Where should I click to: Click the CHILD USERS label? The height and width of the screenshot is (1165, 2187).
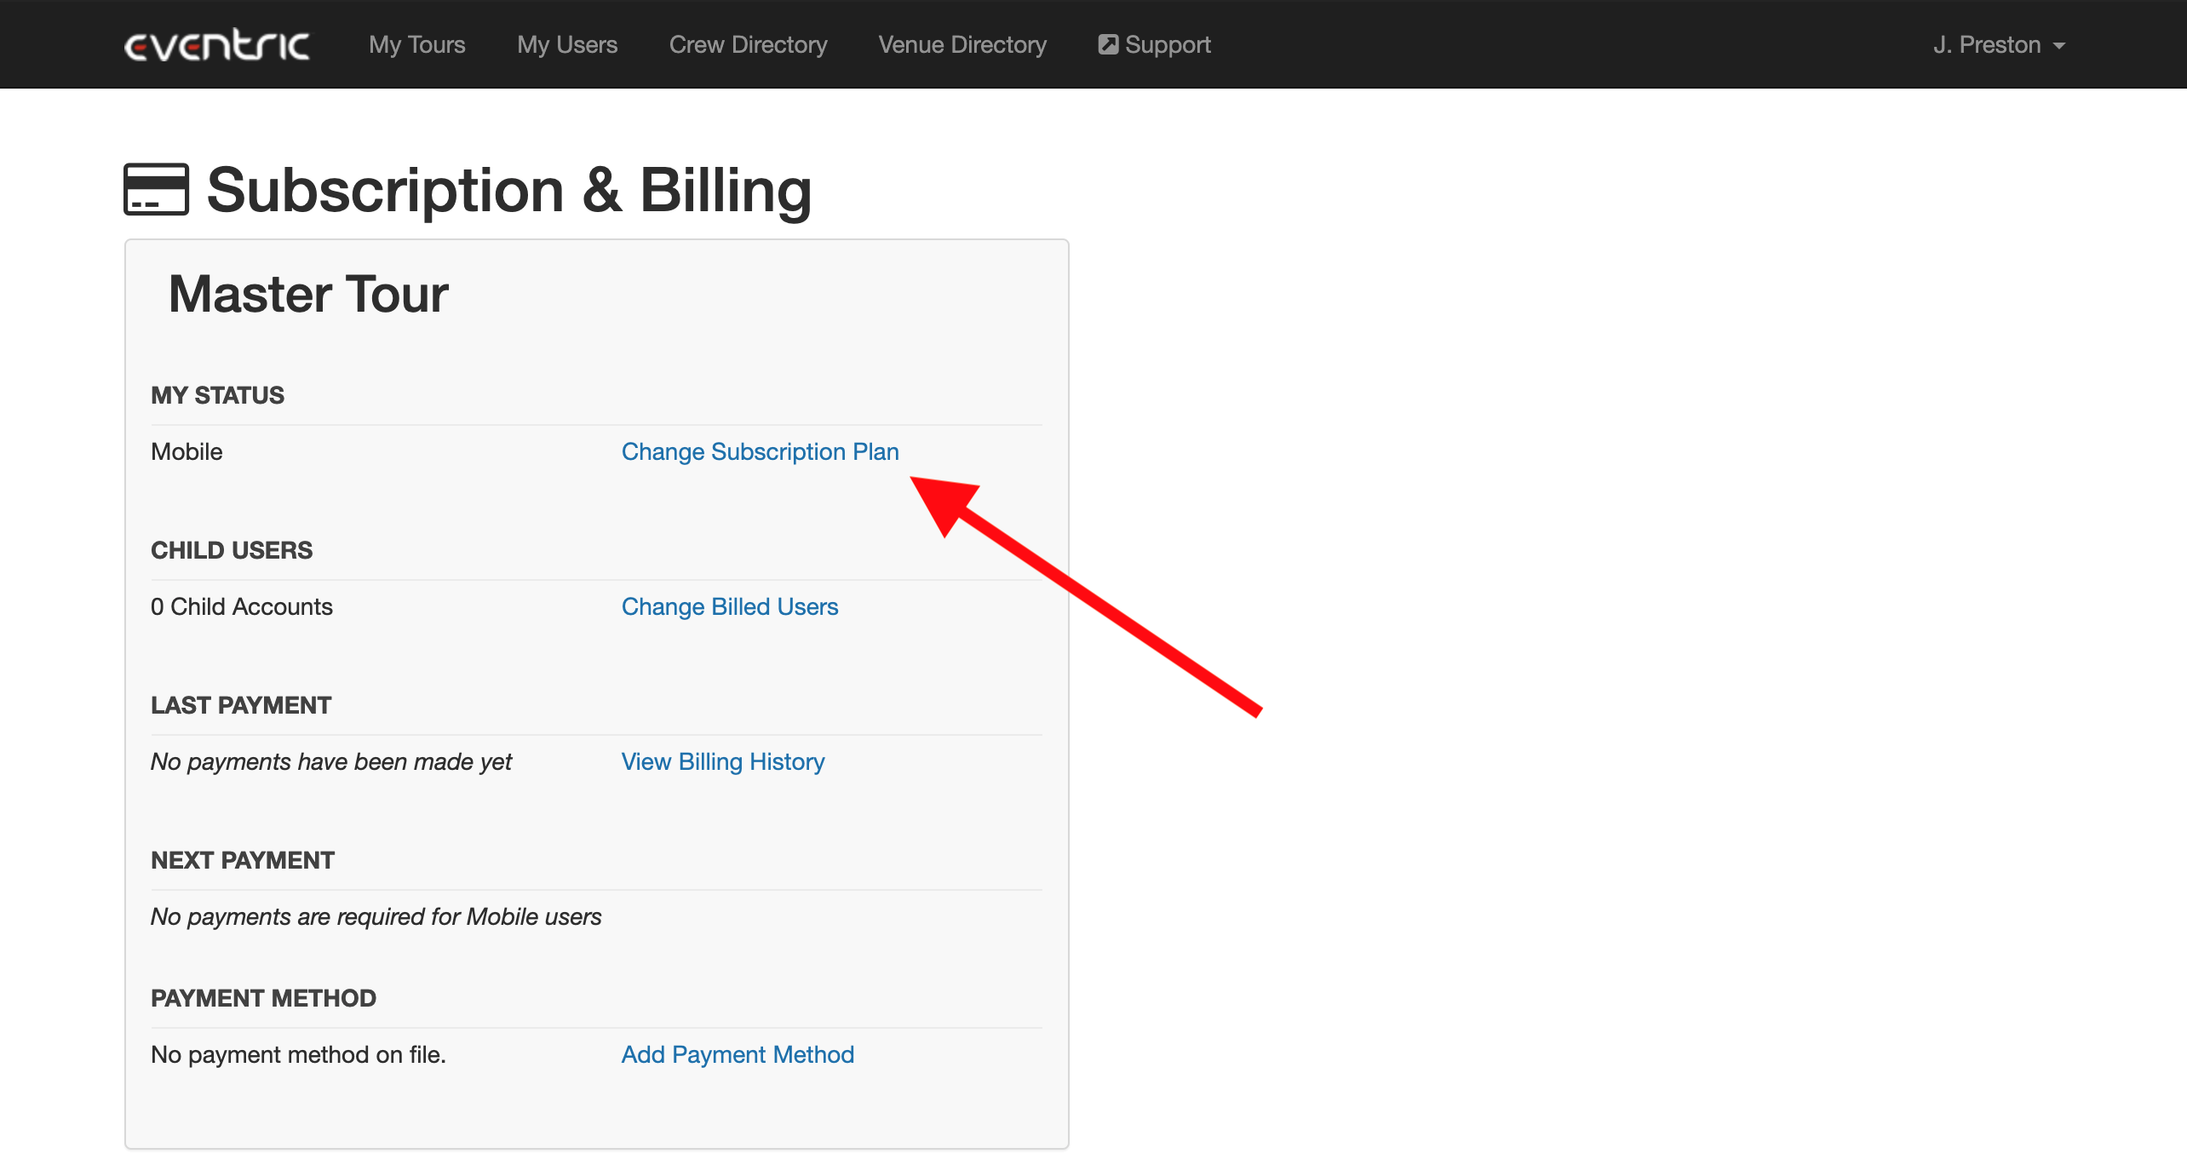coord(232,550)
